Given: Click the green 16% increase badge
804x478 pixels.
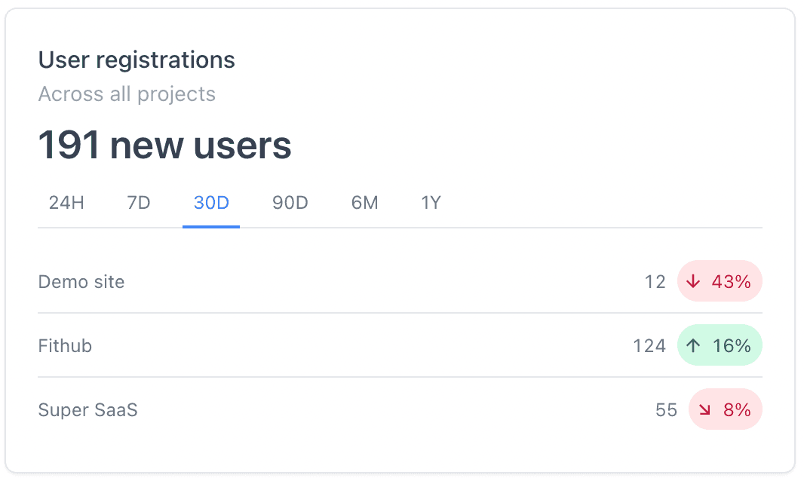Looking at the screenshot, I should 720,345.
